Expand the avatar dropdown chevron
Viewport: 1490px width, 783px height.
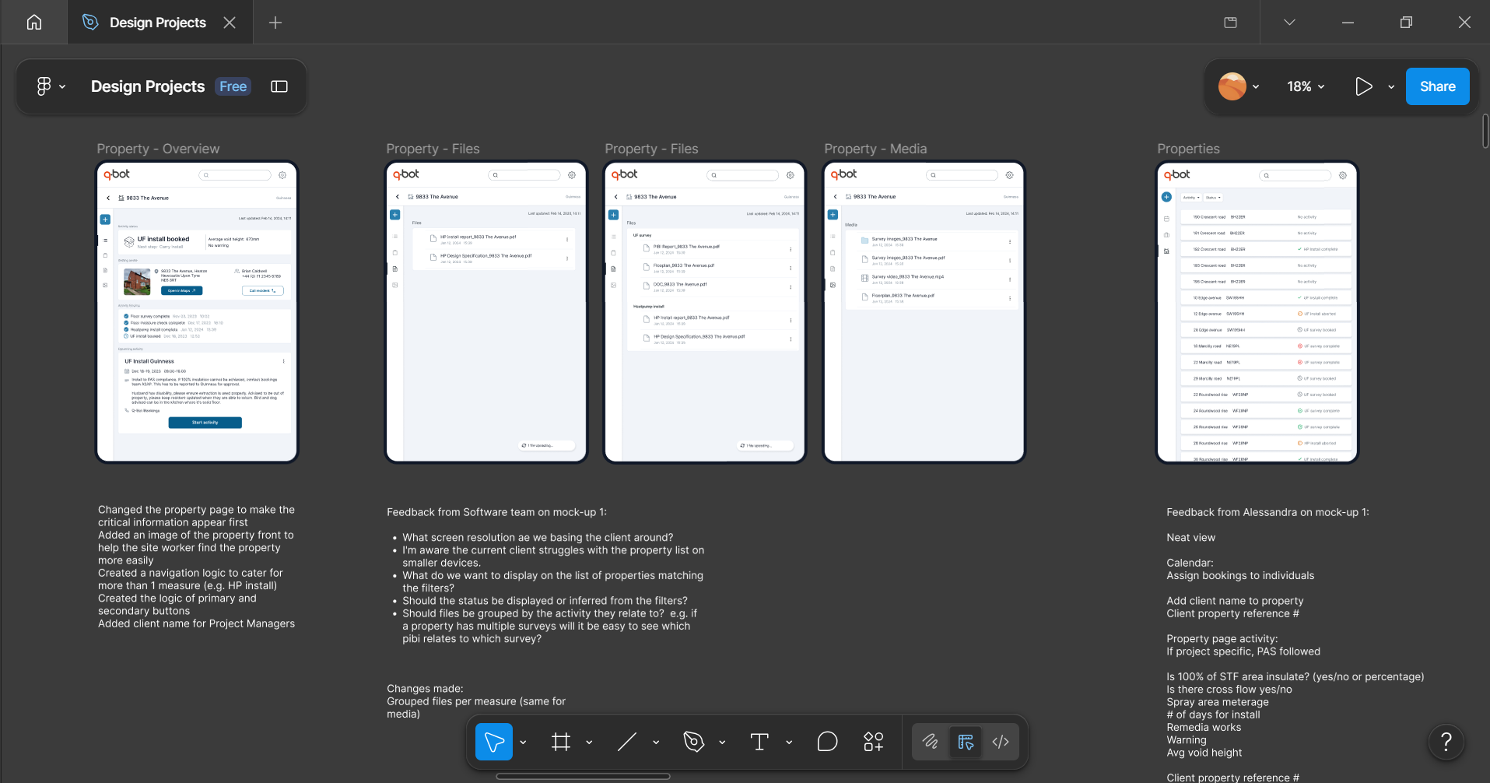pyautogui.click(x=1256, y=87)
